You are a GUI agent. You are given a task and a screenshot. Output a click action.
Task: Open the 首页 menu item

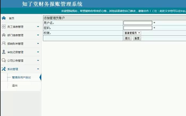11,18
